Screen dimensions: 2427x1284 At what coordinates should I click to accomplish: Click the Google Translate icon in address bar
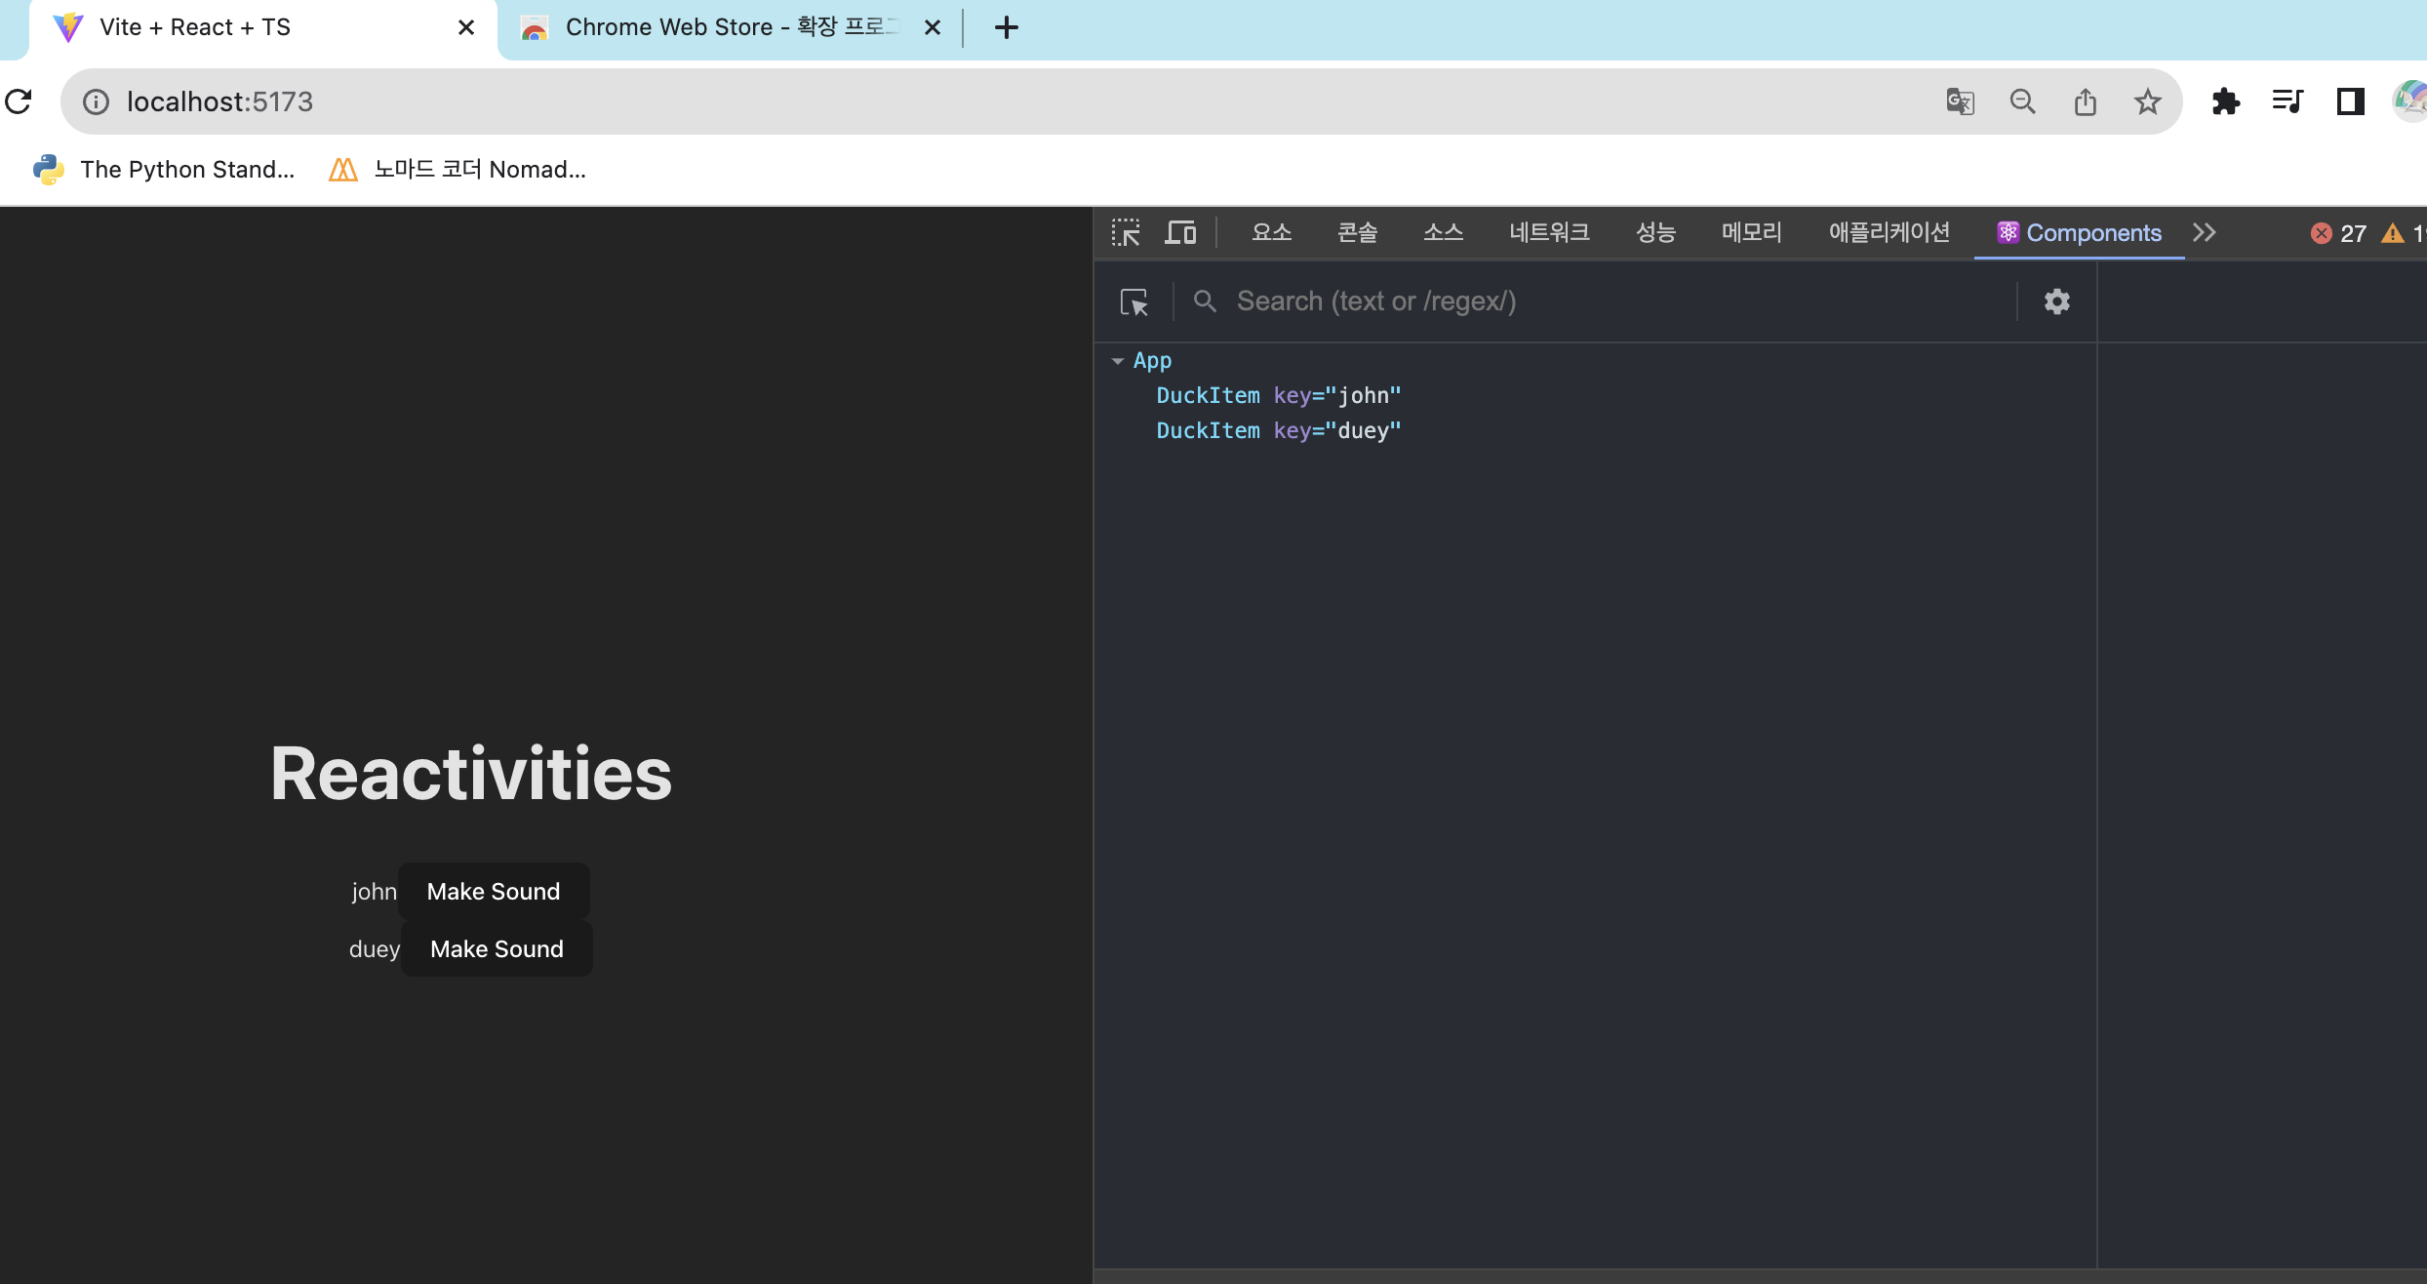[1960, 101]
